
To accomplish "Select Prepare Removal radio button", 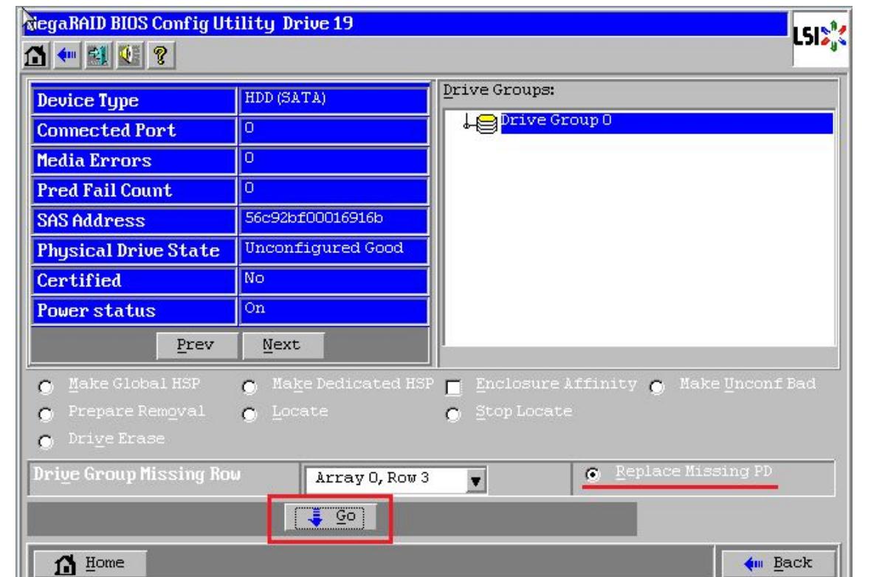I will tap(46, 414).
